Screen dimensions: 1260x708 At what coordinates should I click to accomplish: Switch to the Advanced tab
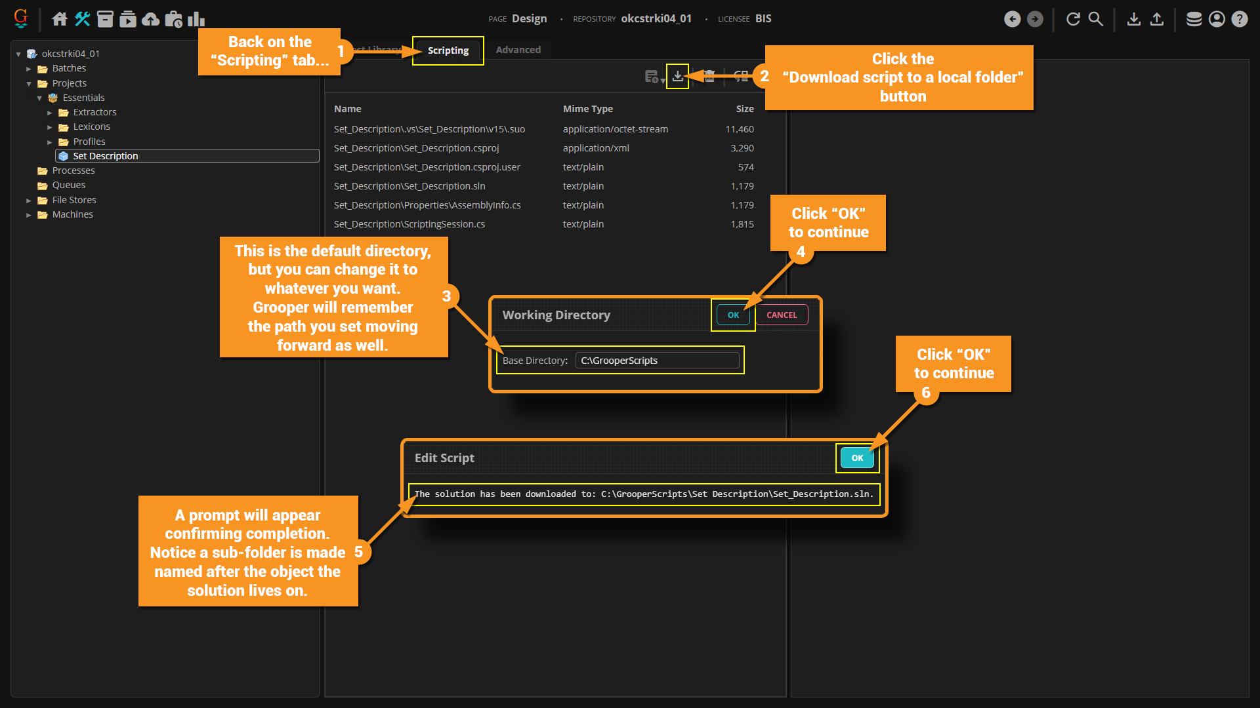click(x=518, y=50)
